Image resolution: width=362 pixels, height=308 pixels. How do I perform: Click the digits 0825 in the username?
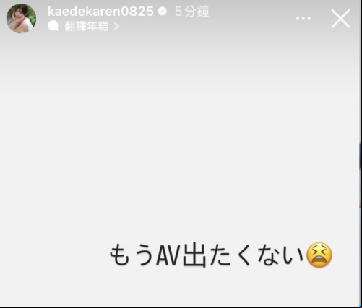[x=137, y=12]
